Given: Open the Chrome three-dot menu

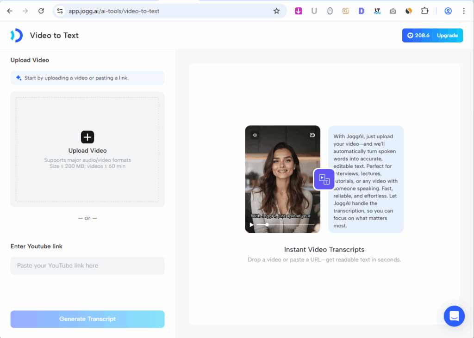Looking at the screenshot, I should click(464, 11).
